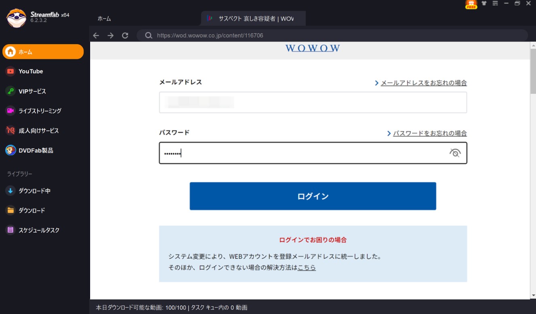This screenshot has height=314, width=536.
Task: Open ダウンロード folder icon
Action: click(x=11, y=210)
